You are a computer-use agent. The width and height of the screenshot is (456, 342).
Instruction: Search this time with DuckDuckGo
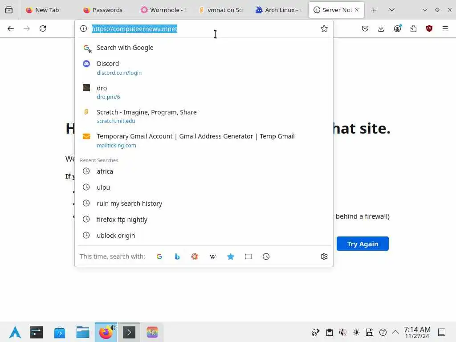coord(195,256)
